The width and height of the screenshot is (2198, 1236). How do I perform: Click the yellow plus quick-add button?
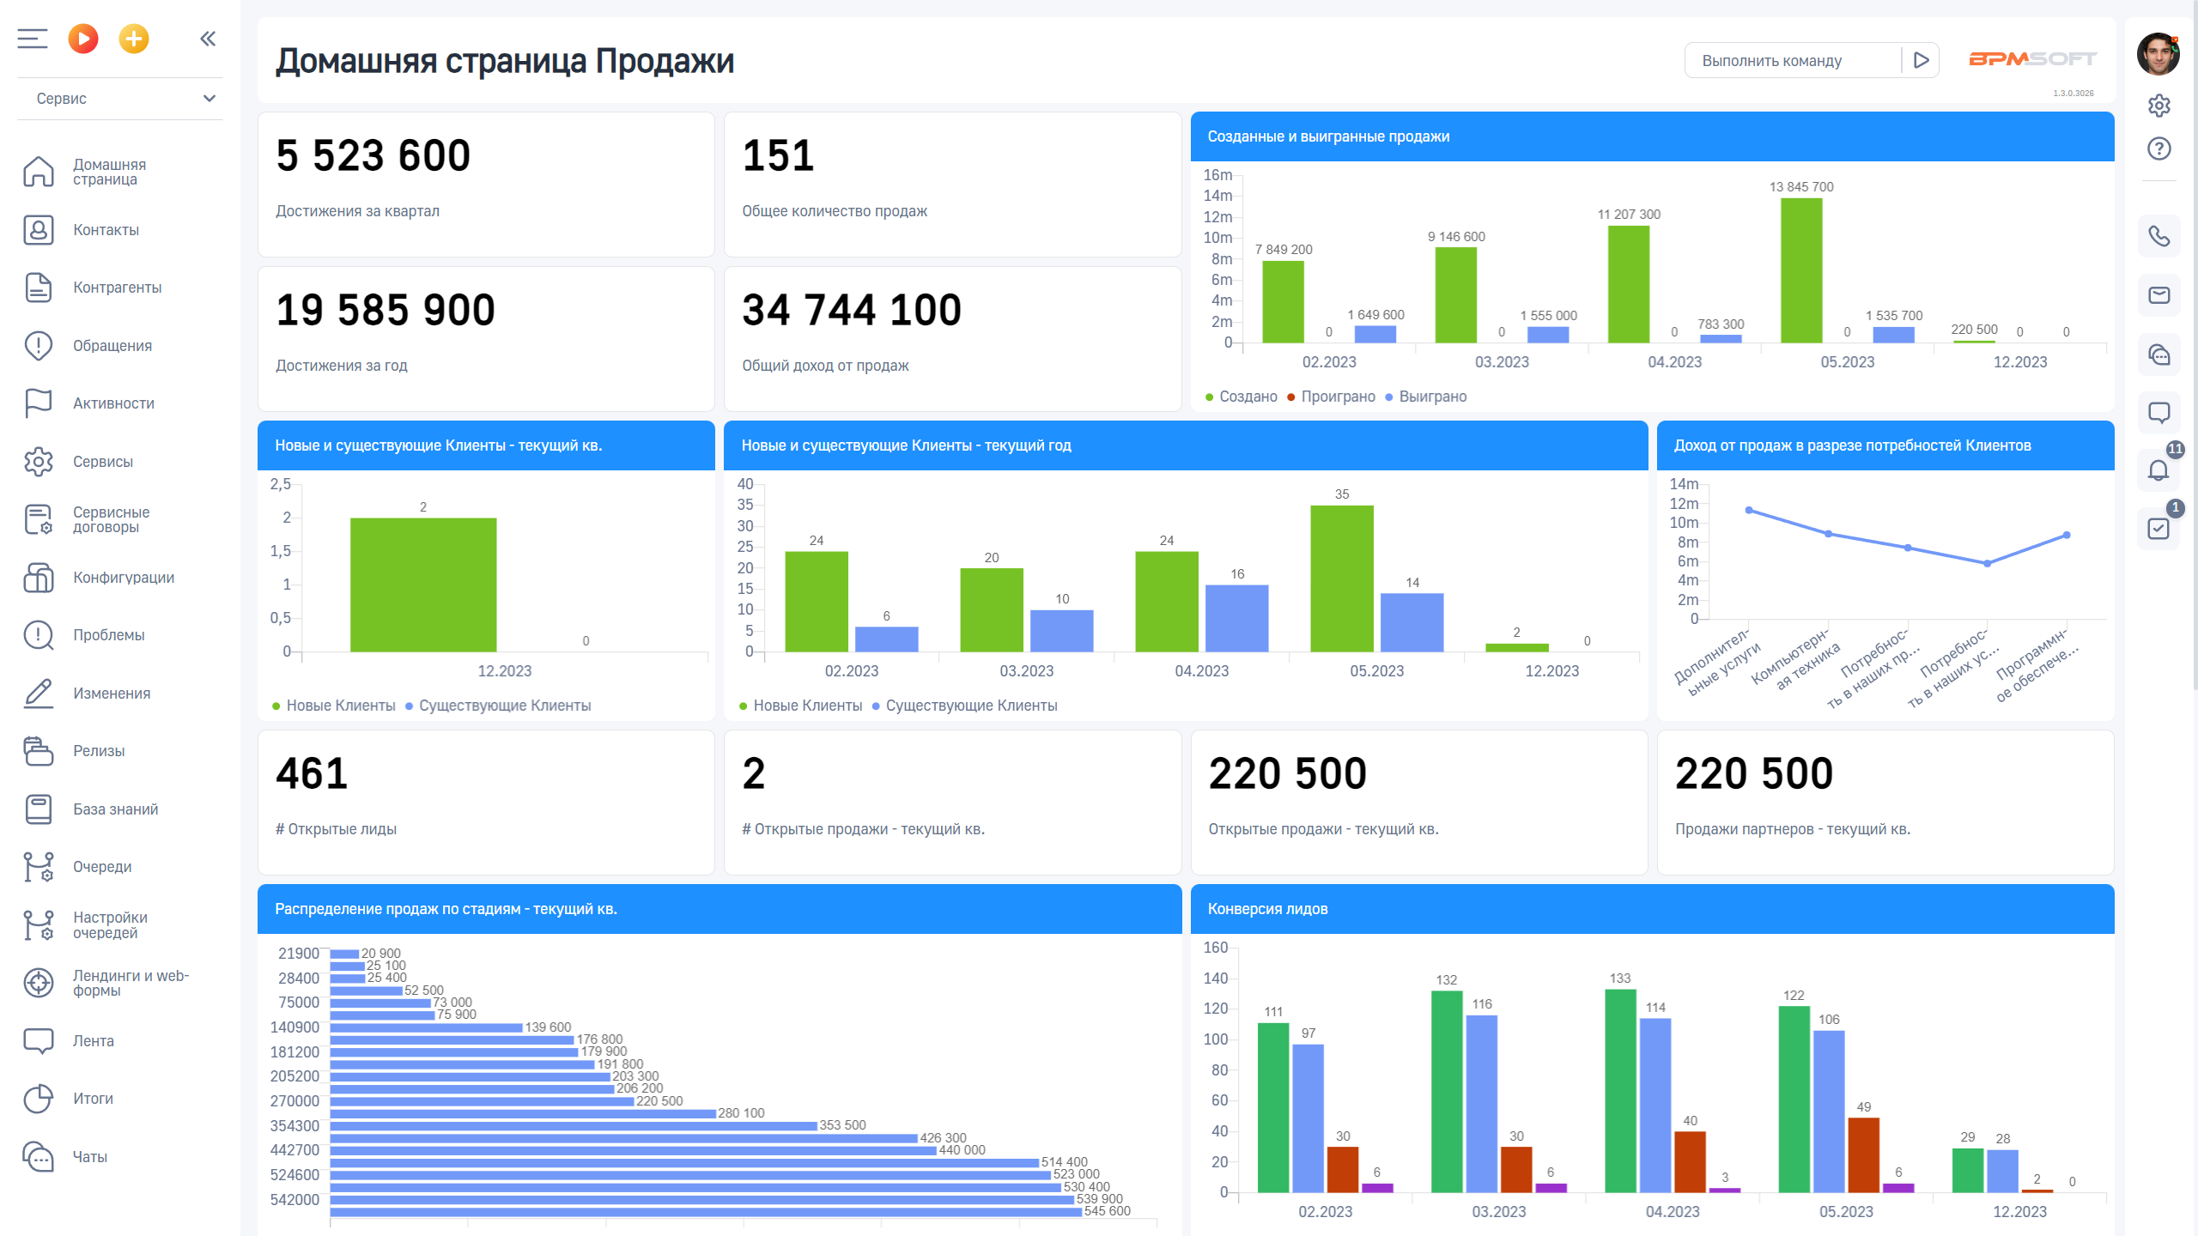tap(133, 39)
